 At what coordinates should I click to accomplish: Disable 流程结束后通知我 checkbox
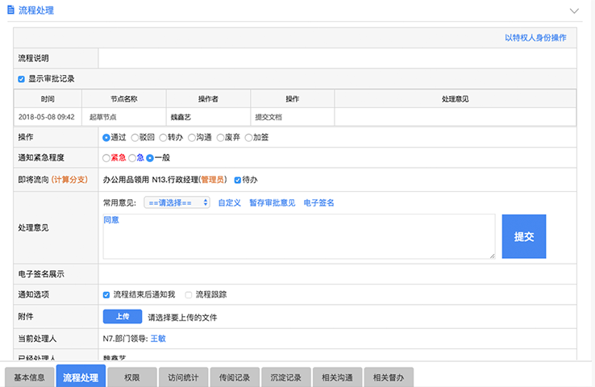(x=106, y=295)
